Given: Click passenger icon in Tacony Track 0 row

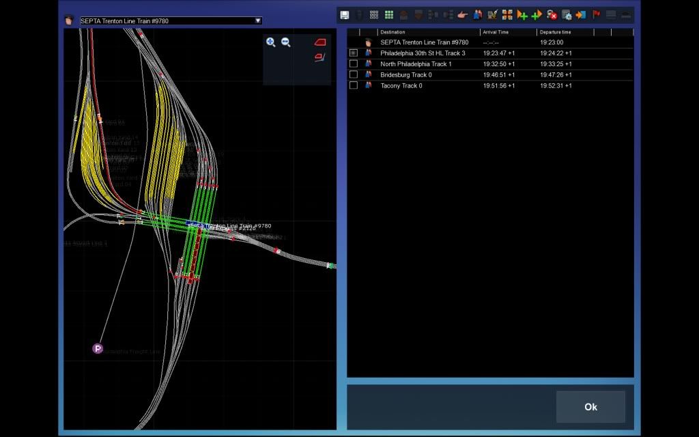Looking at the screenshot, I should (368, 85).
